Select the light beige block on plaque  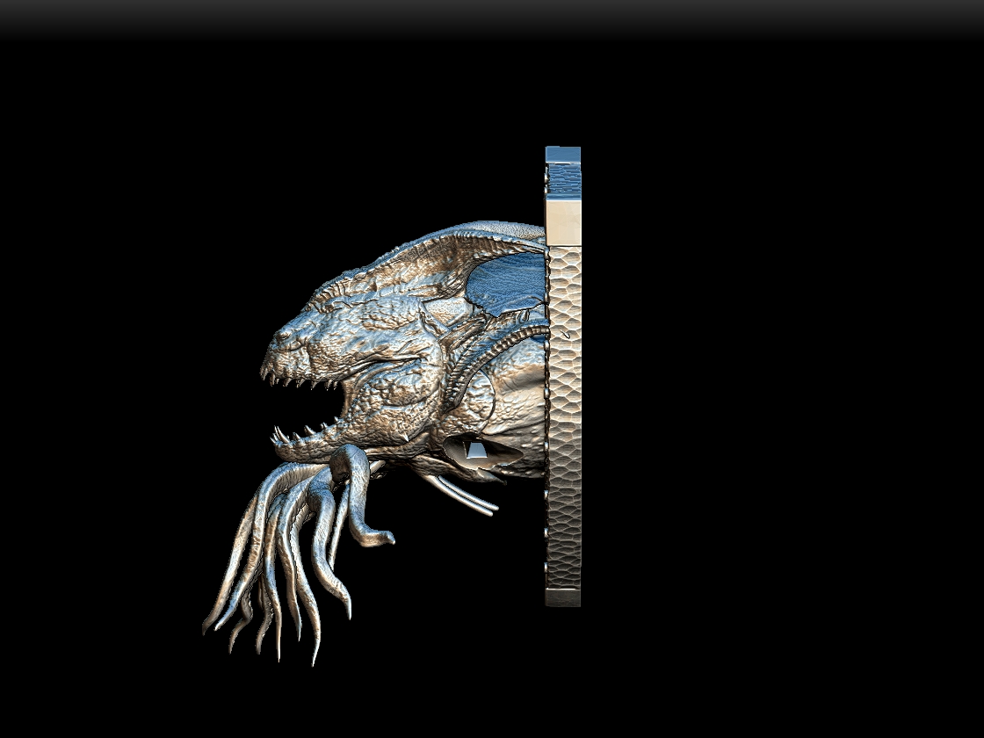562,222
